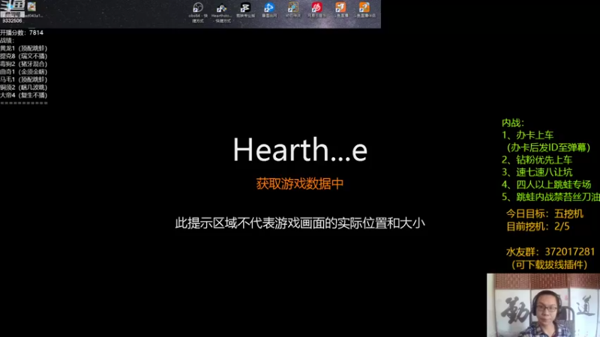Click the 内战: heading text
Viewport: 600px width, 337px height.
coord(513,123)
